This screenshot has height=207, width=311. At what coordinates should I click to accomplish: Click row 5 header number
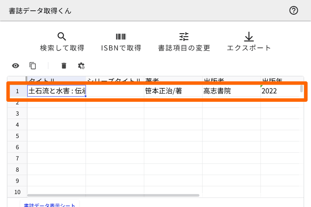click(17, 136)
